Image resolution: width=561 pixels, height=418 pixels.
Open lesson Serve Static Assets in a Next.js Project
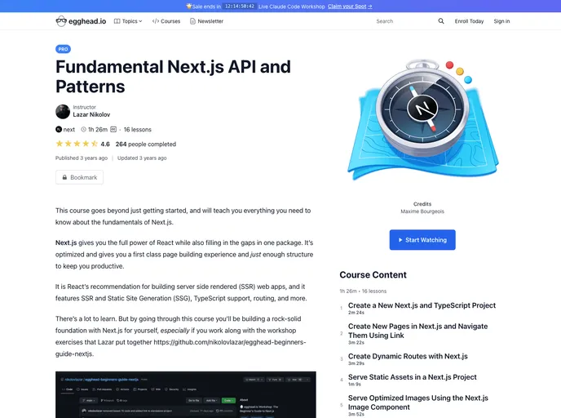(412, 377)
